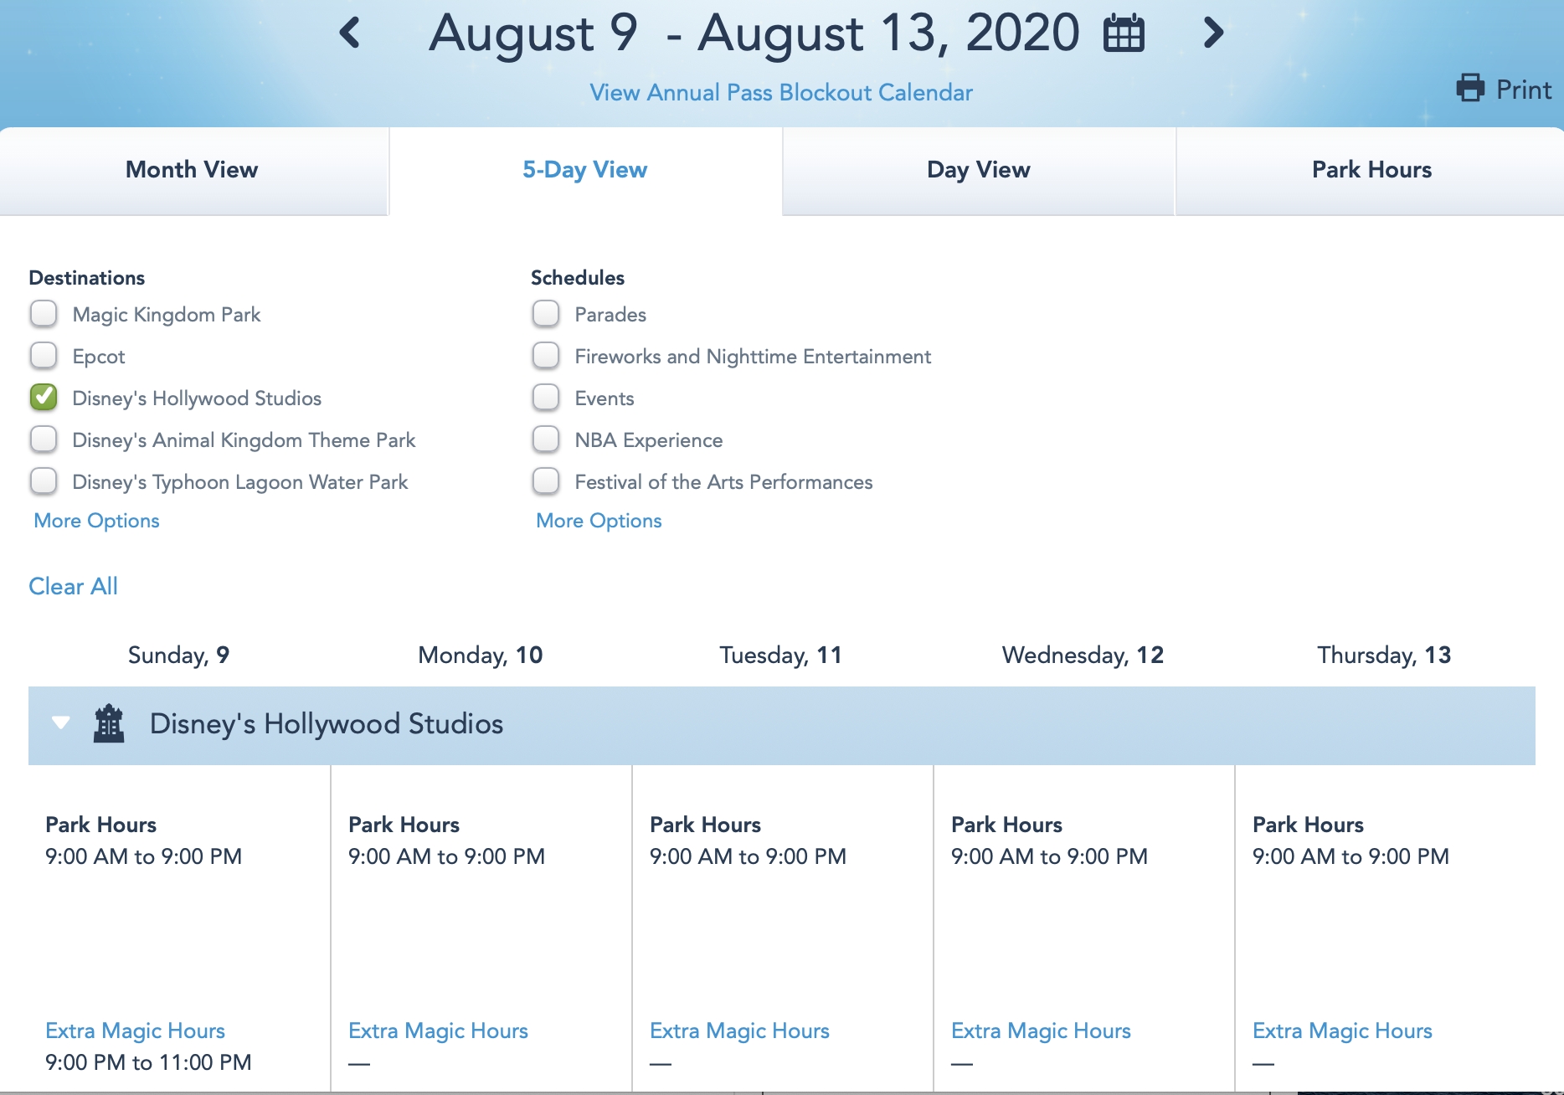1564x1095 pixels.
Task: Check the Epcot checkbox
Action: tap(44, 356)
